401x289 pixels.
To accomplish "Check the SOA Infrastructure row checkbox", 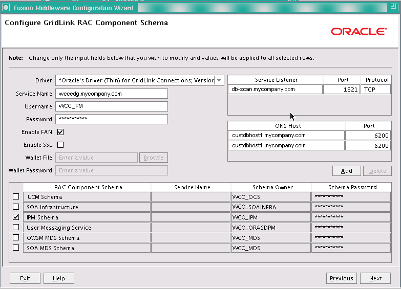I will click(16, 207).
